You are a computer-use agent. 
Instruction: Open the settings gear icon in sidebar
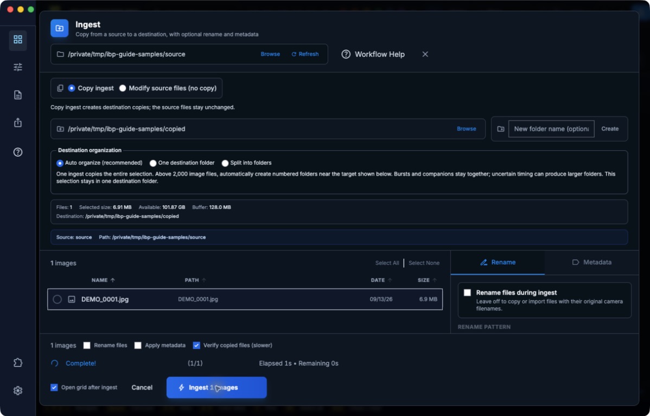tap(18, 391)
